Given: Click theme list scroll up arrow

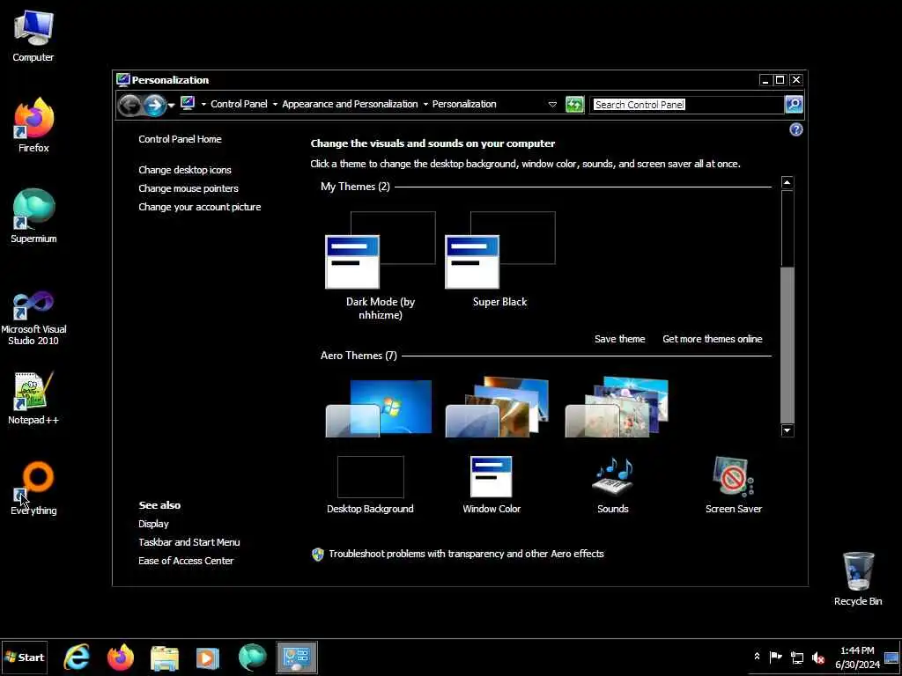Looking at the screenshot, I should point(787,183).
